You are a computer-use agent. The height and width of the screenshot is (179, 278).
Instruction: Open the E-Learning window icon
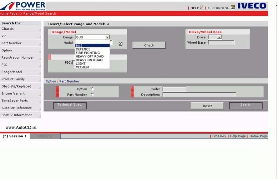click(x=233, y=7)
